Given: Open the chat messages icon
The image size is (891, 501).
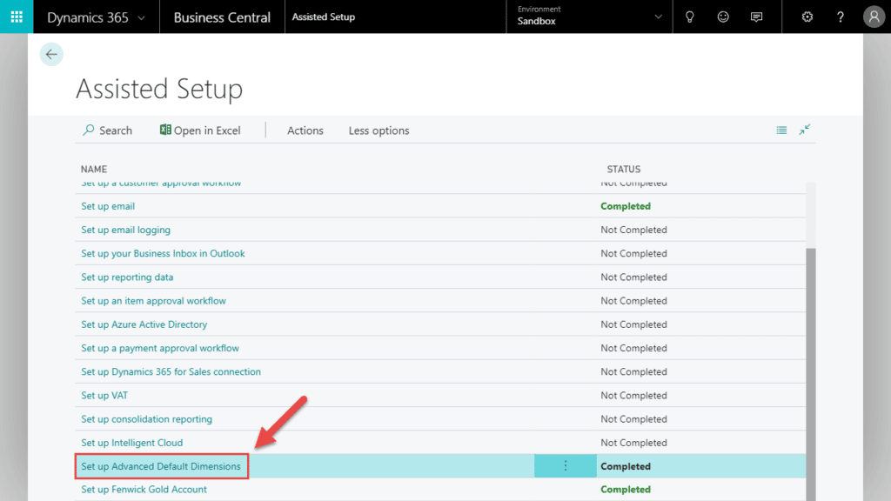Looking at the screenshot, I should point(756,17).
